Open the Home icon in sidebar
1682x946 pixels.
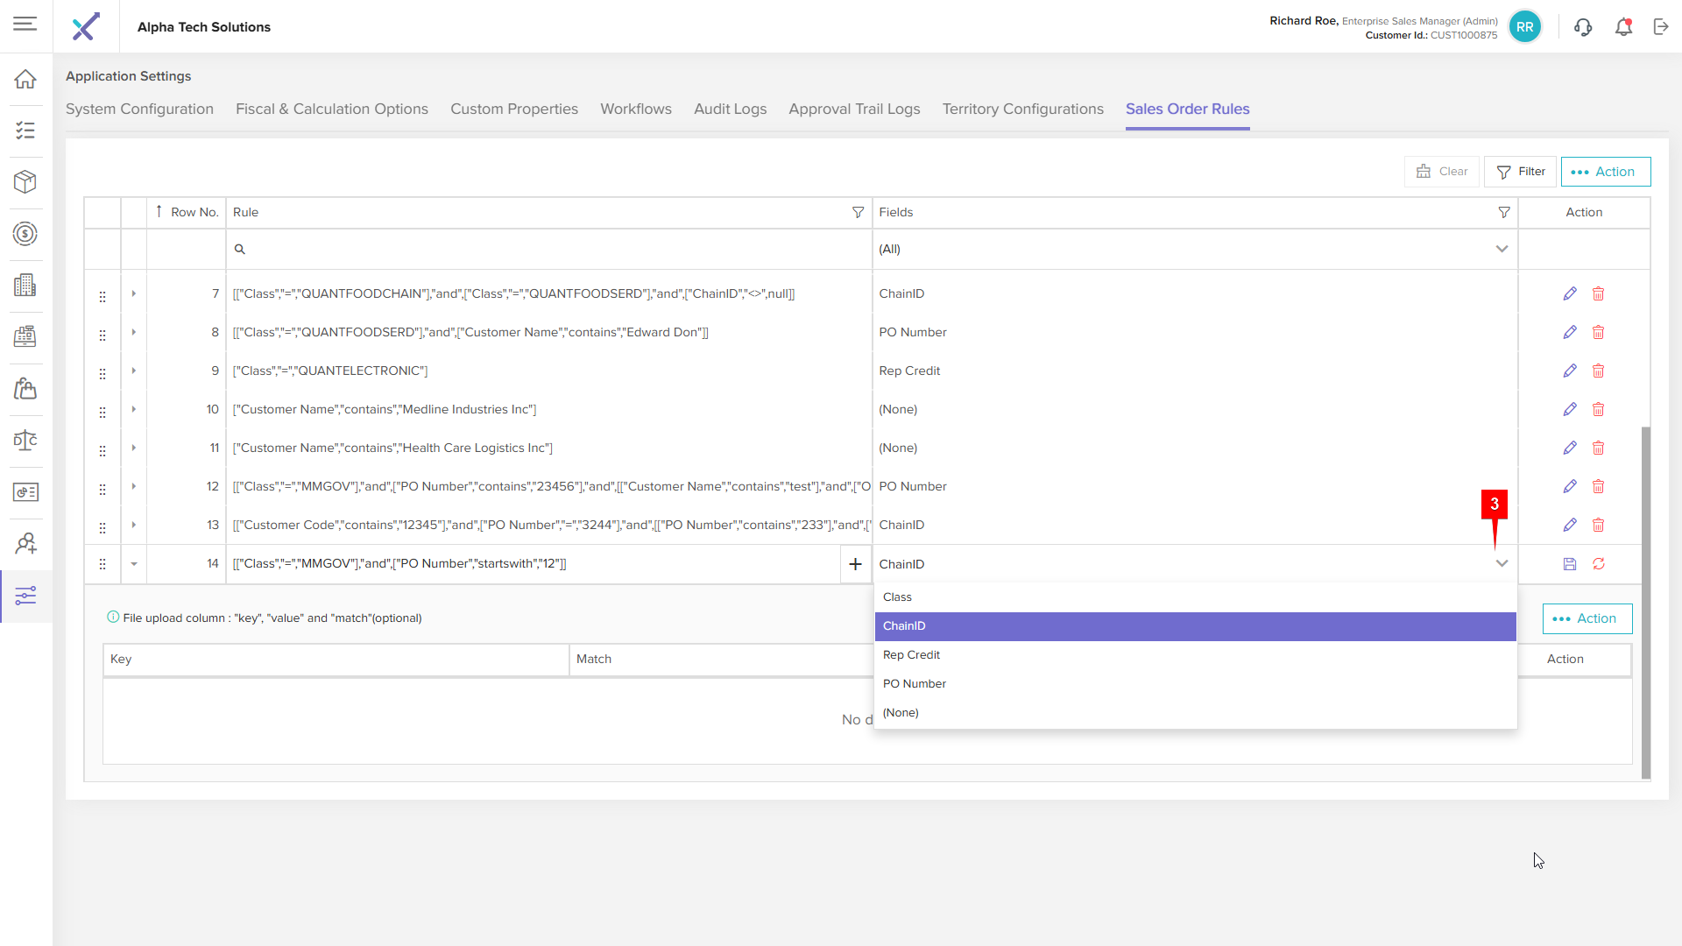tap(25, 79)
